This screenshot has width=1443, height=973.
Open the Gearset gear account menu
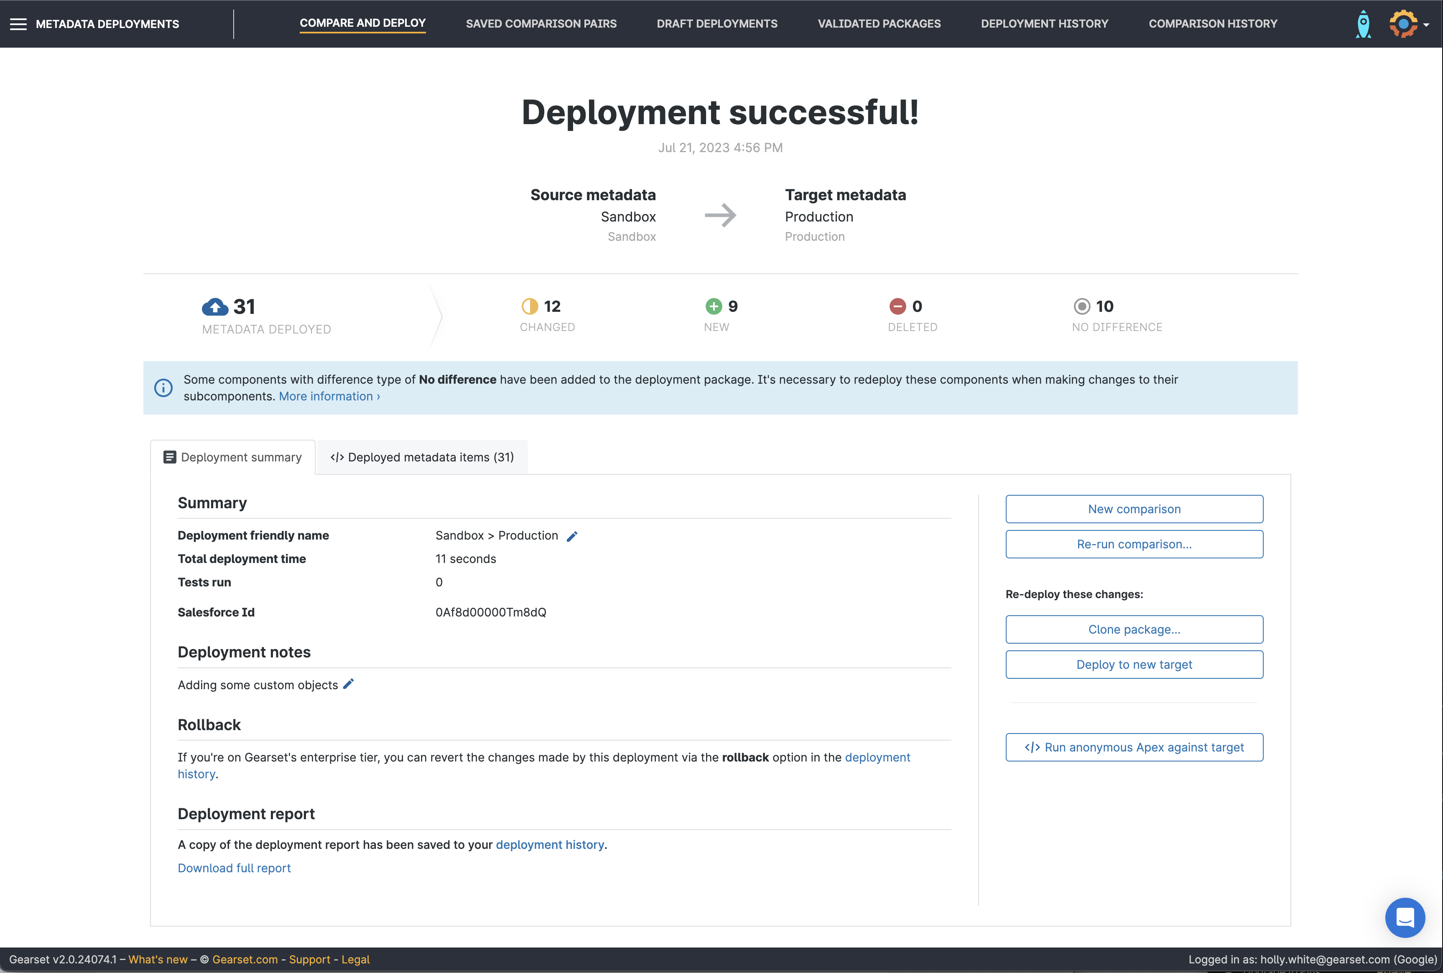(x=1404, y=24)
